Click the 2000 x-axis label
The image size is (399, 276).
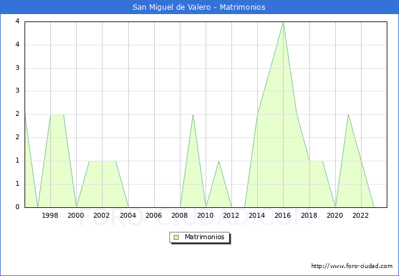click(x=76, y=215)
